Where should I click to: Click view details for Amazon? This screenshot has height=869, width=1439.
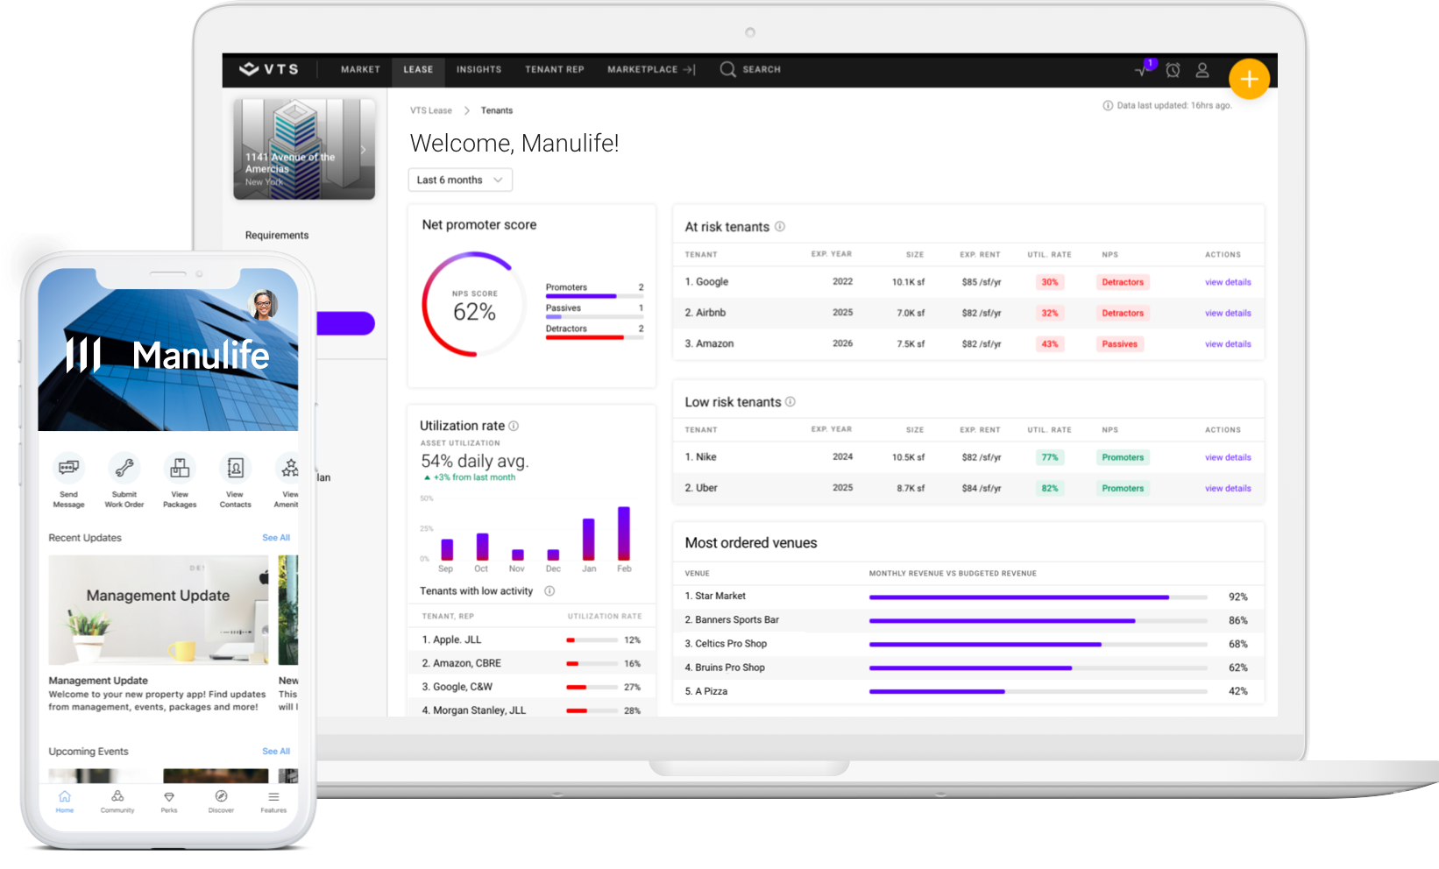1228,344
